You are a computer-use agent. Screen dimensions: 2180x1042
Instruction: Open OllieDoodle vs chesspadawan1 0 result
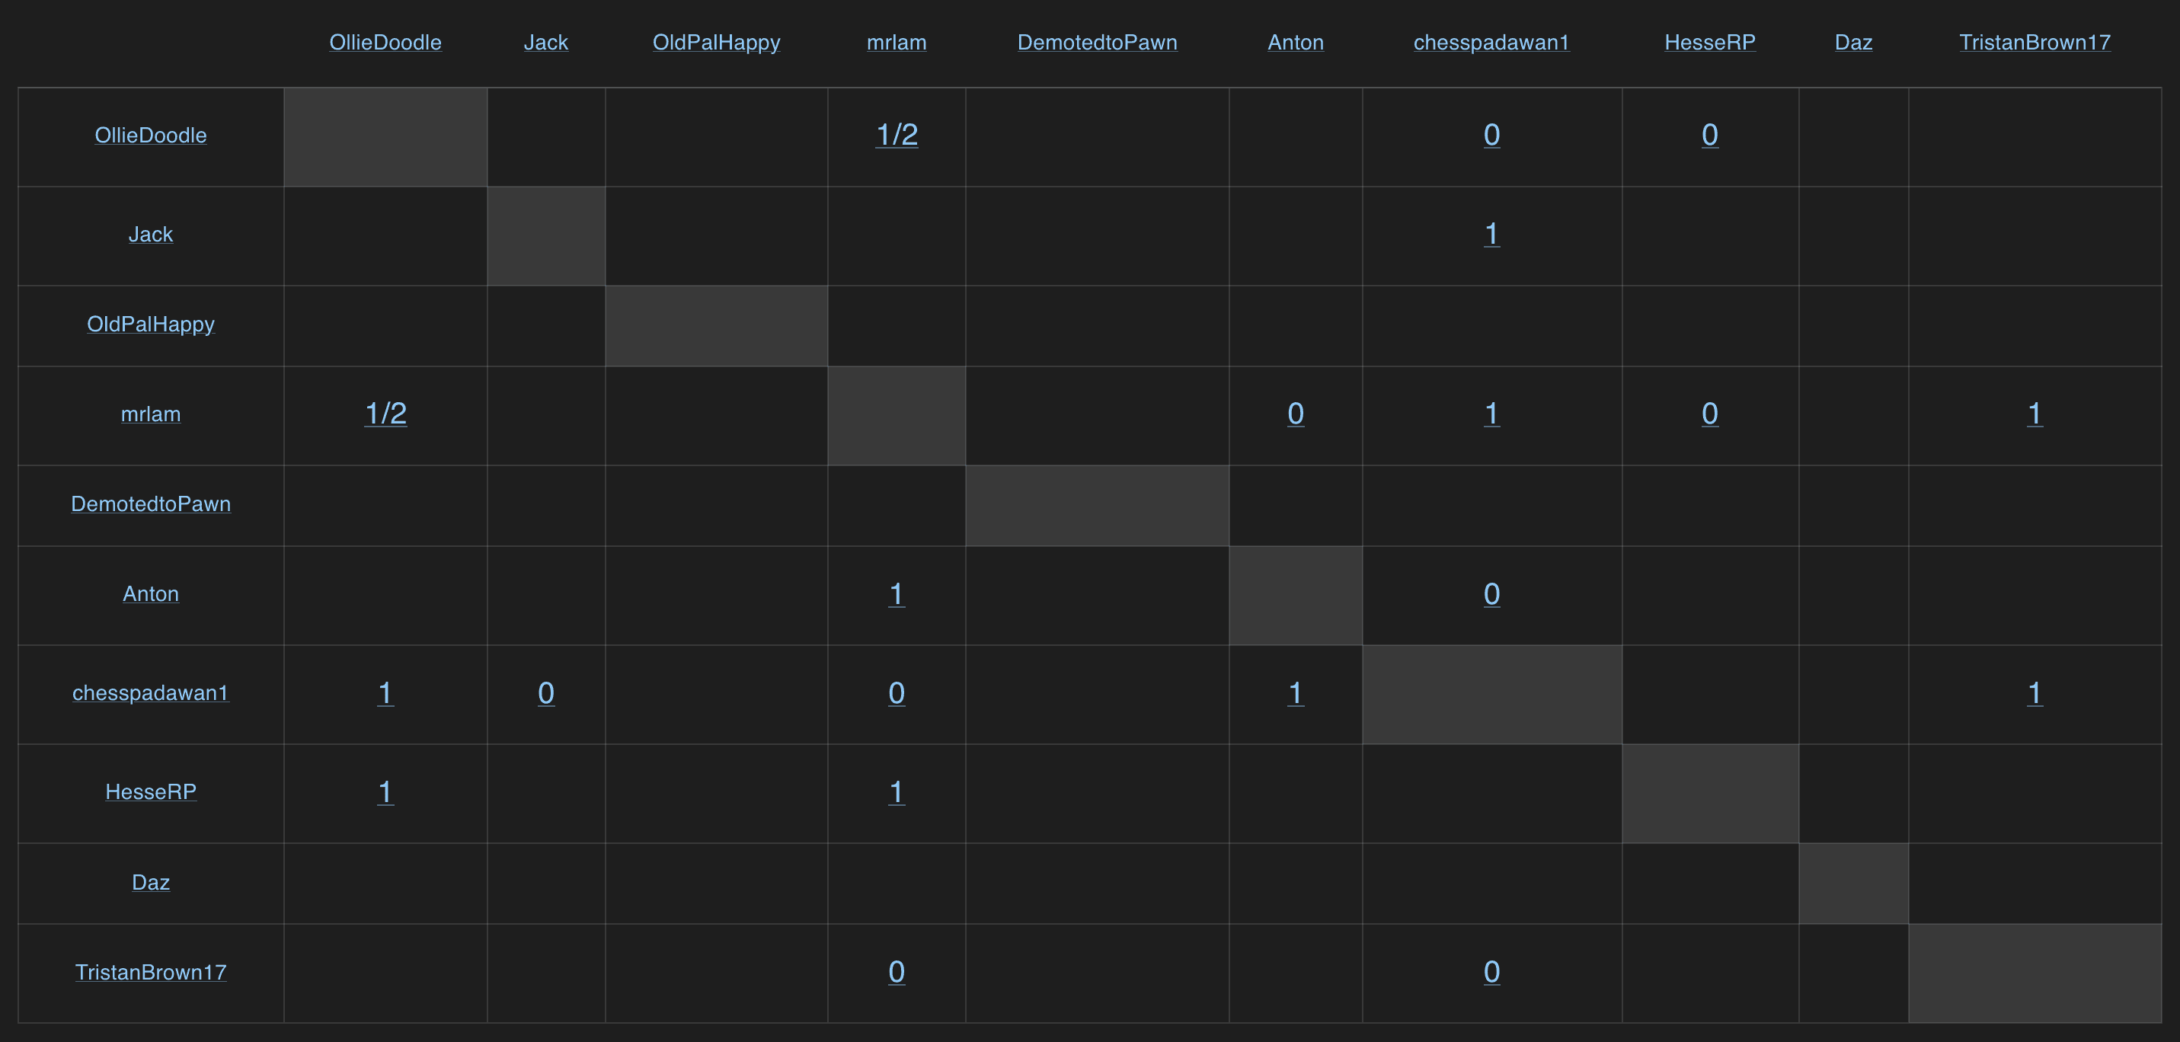pos(1492,135)
